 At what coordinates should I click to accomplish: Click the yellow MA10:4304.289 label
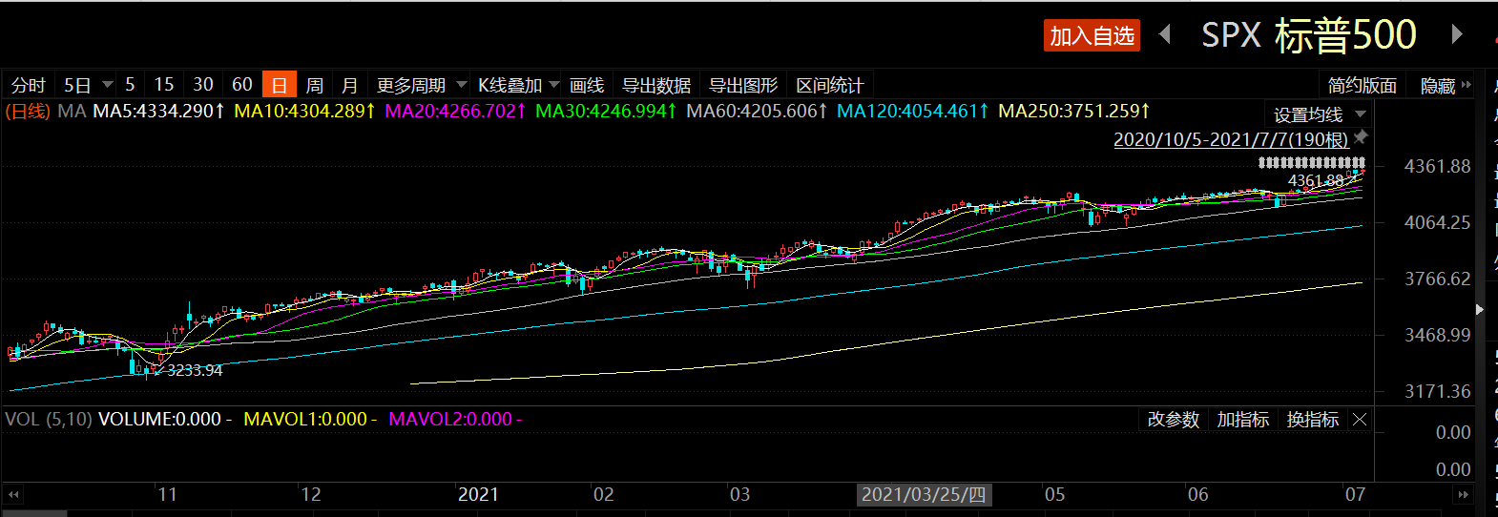pos(305,112)
